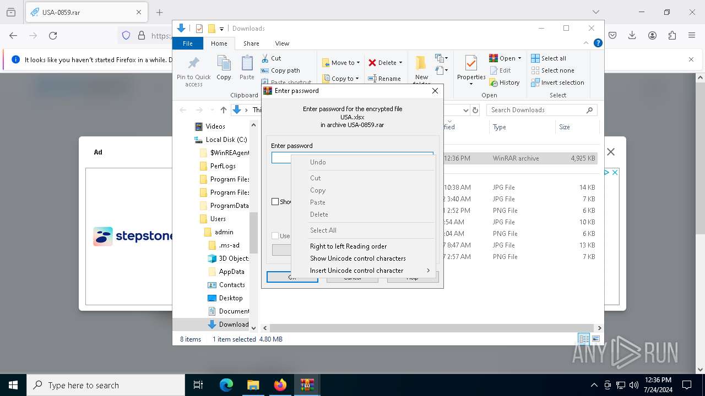Open Firefox extensions puzzle icon
The height and width of the screenshot is (396, 705).
pyautogui.click(x=672, y=35)
